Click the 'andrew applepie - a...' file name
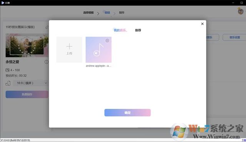This screenshot has height=142, width=246. point(98,66)
